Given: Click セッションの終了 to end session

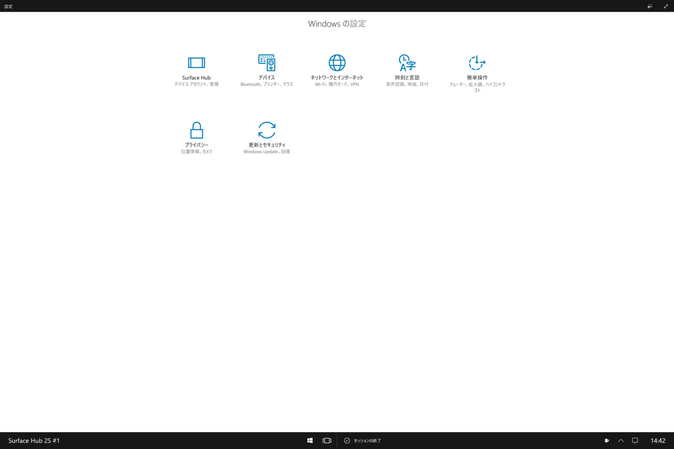Looking at the screenshot, I should [x=362, y=441].
